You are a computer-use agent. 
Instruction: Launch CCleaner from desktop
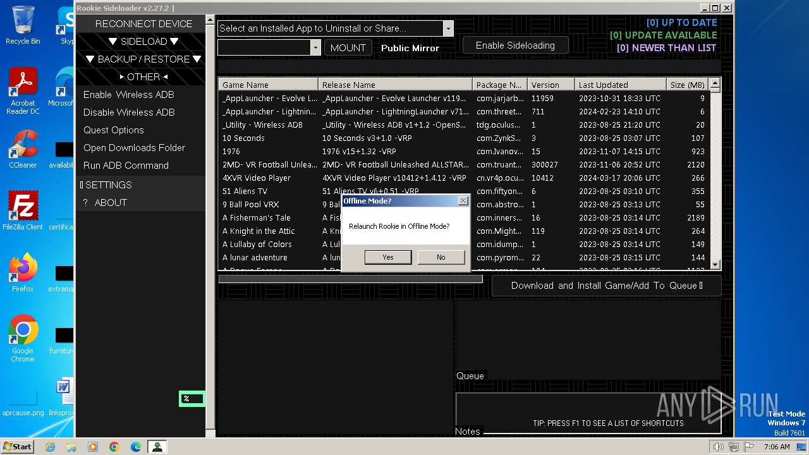23,149
